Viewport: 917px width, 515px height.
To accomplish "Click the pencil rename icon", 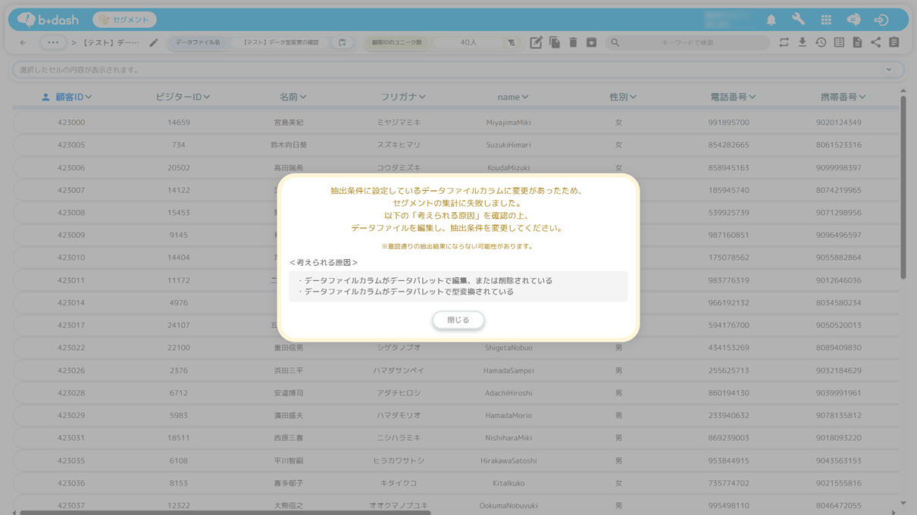I will pos(154,43).
